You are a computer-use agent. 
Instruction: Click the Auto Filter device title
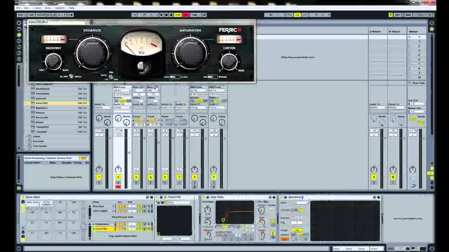[217, 197]
